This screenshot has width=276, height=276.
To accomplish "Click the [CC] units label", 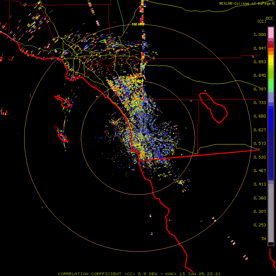I will [262, 21].
